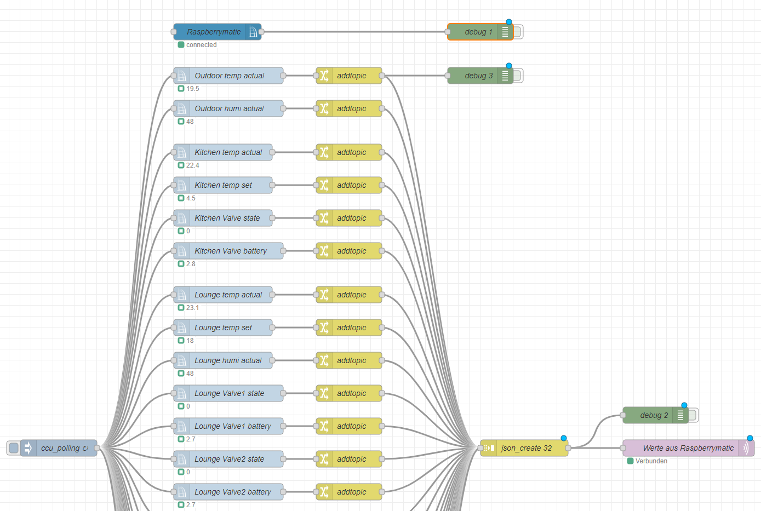
Task: Click the output port of json_create 32
Action: [568, 448]
